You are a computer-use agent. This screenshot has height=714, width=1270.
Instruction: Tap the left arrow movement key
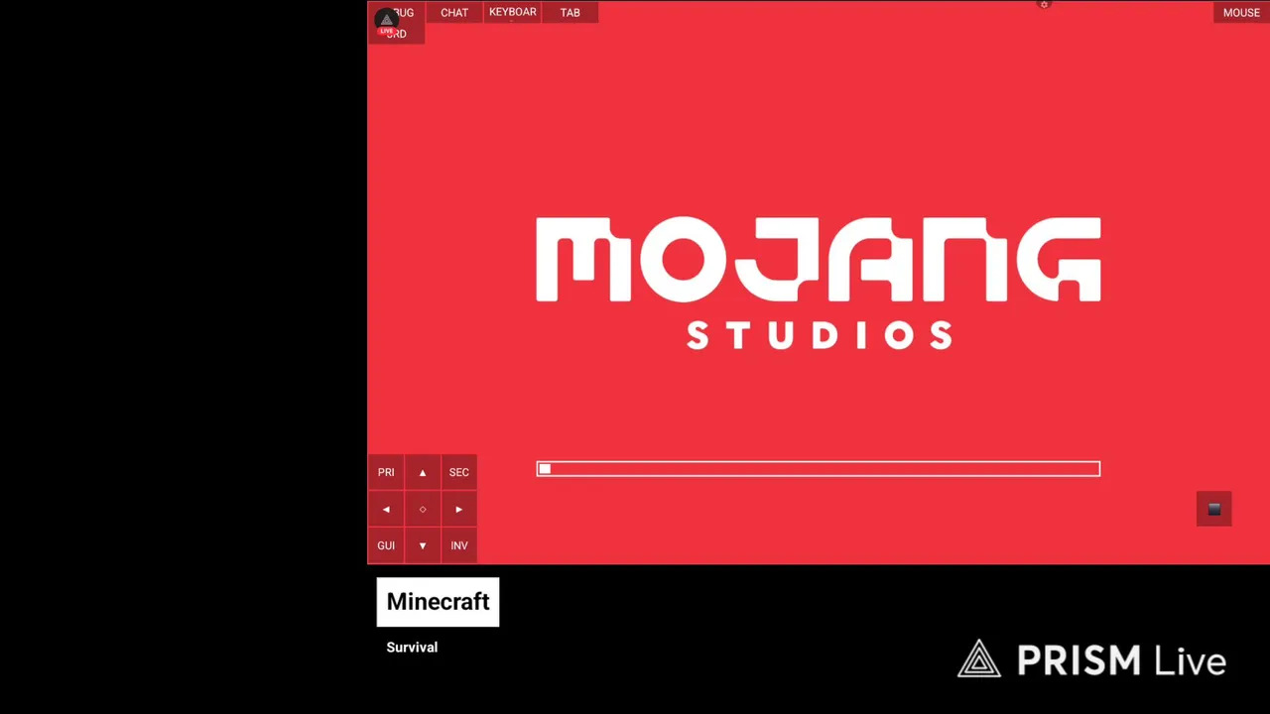(386, 509)
